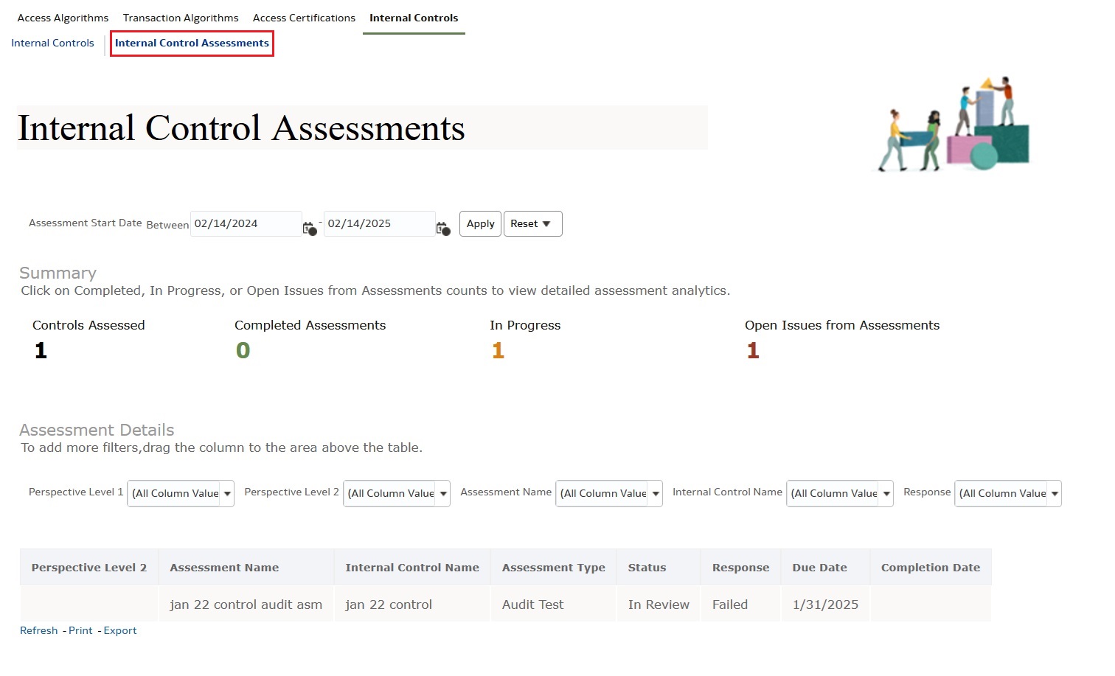The height and width of the screenshot is (676, 1115).
Task: Click the cell 'jan 22 control audit asm'
Action: coord(246,604)
